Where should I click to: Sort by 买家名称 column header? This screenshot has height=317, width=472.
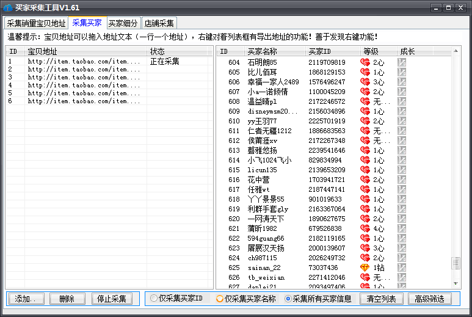262,51
